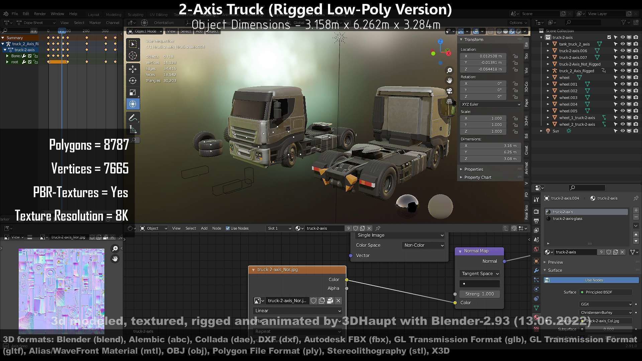The height and width of the screenshot is (361, 642).
Task: Click zoom icon in image editor
Action: [115, 248]
